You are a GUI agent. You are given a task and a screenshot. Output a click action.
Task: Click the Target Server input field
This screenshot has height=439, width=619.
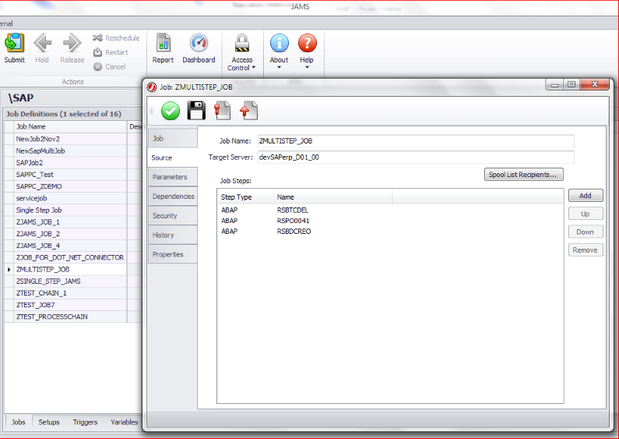(x=416, y=158)
